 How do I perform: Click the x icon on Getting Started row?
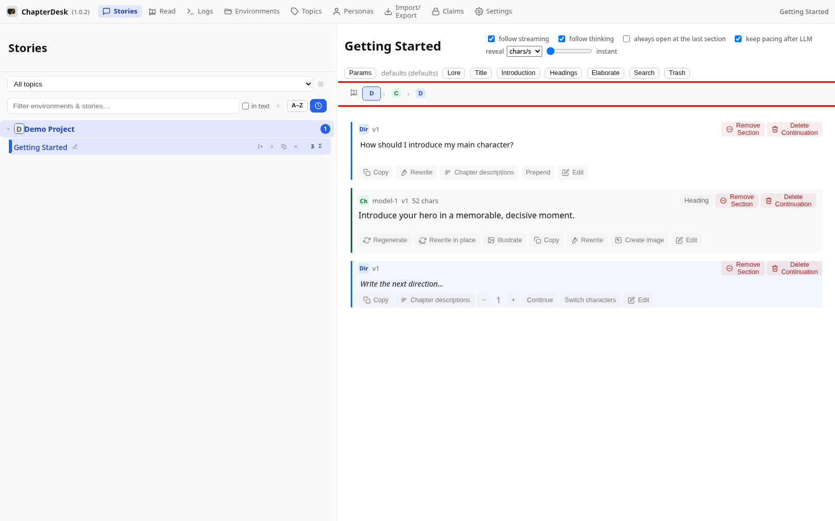[x=296, y=147]
